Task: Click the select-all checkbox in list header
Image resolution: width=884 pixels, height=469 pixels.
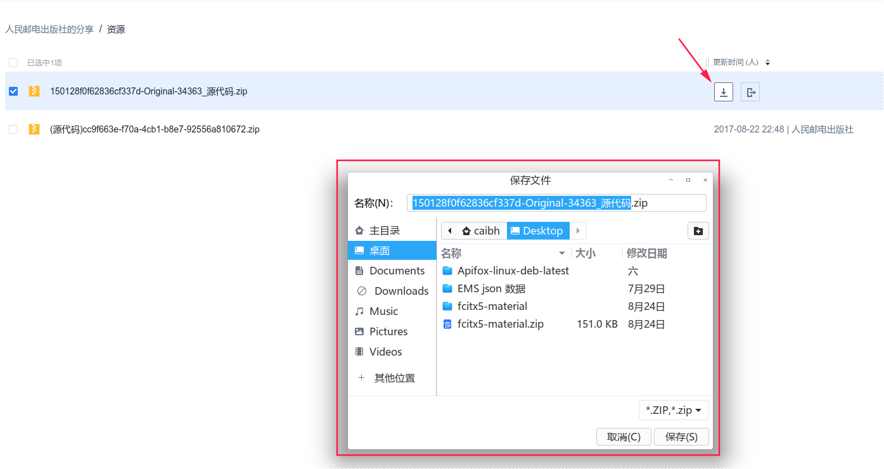Action: [13, 62]
